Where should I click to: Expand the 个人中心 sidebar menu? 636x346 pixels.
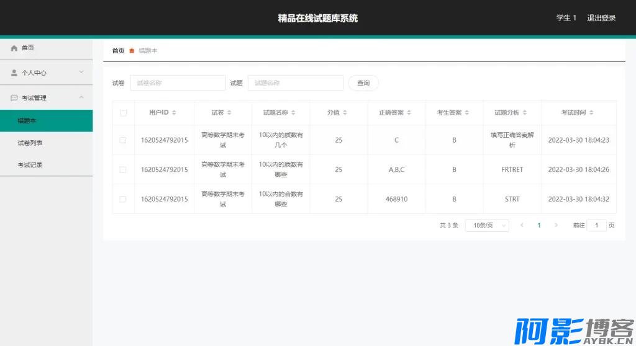tap(81, 73)
